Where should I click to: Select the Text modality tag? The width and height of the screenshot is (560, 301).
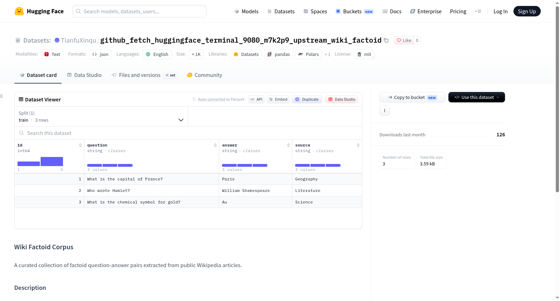[52, 54]
